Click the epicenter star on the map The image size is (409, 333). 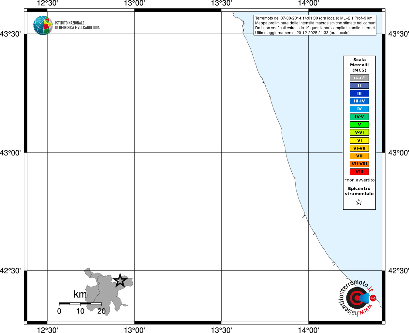coord(120,280)
